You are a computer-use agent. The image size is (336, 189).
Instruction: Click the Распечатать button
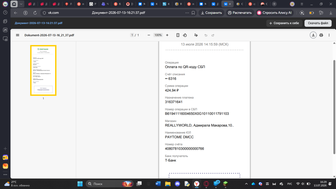240,13
